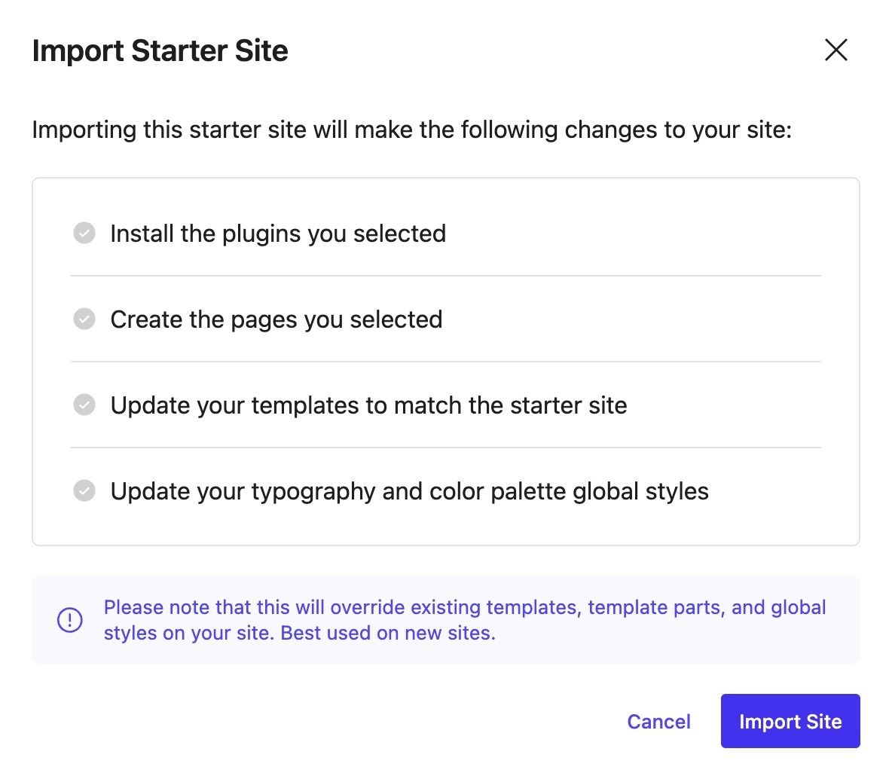This screenshot has height=776, width=889.
Task: Close the Import Starter Site dialog
Action: click(836, 50)
